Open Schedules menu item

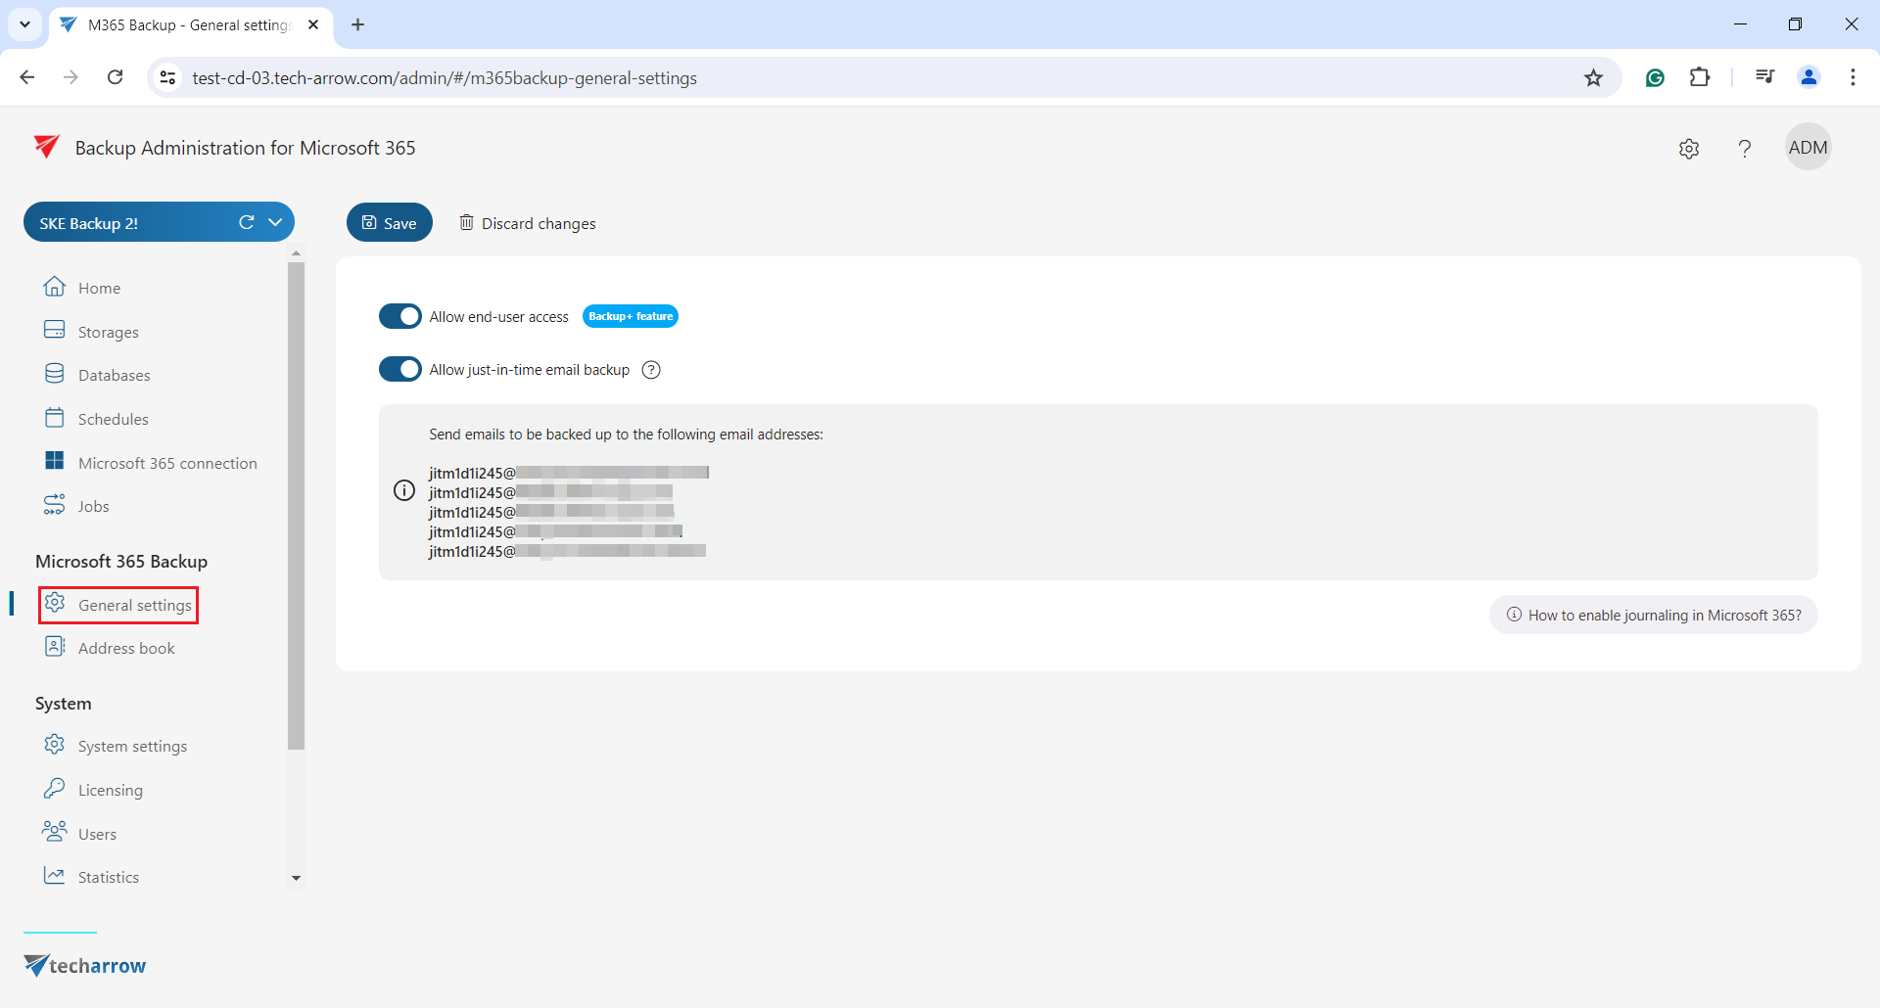click(114, 419)
